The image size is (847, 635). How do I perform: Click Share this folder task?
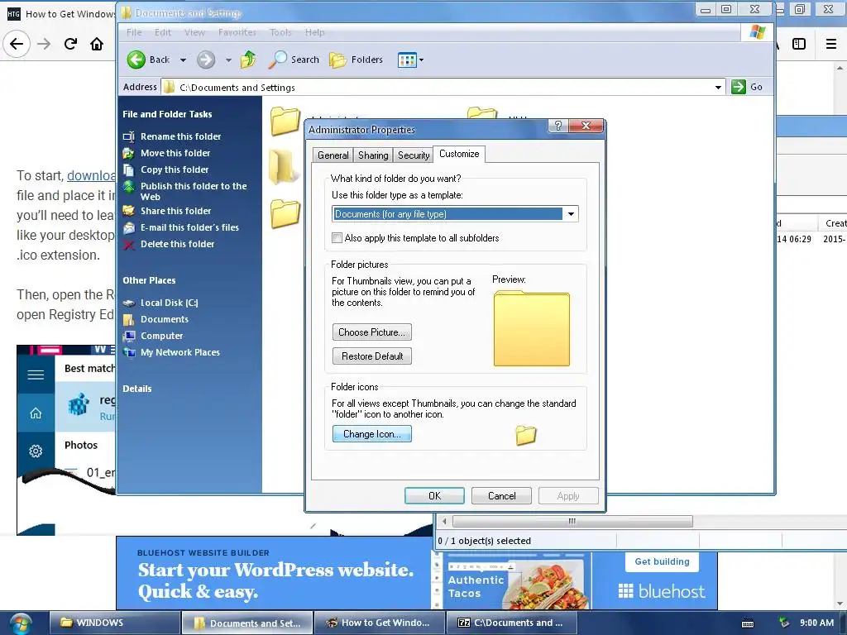(175, 211)
